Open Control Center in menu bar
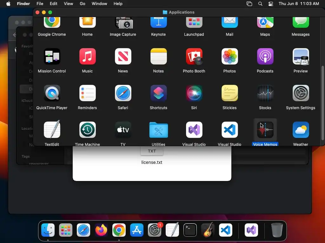The height and width of the screenshot is (243, 325). pos(271,4)
